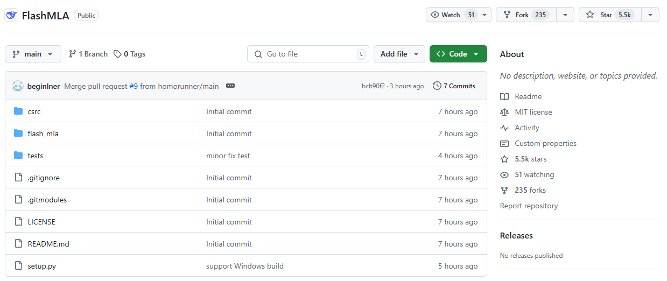Image resolution: width=667 pixels, height=281 pixels.
Task: Open the main branch selector dropdown
Action: (33, 54)
